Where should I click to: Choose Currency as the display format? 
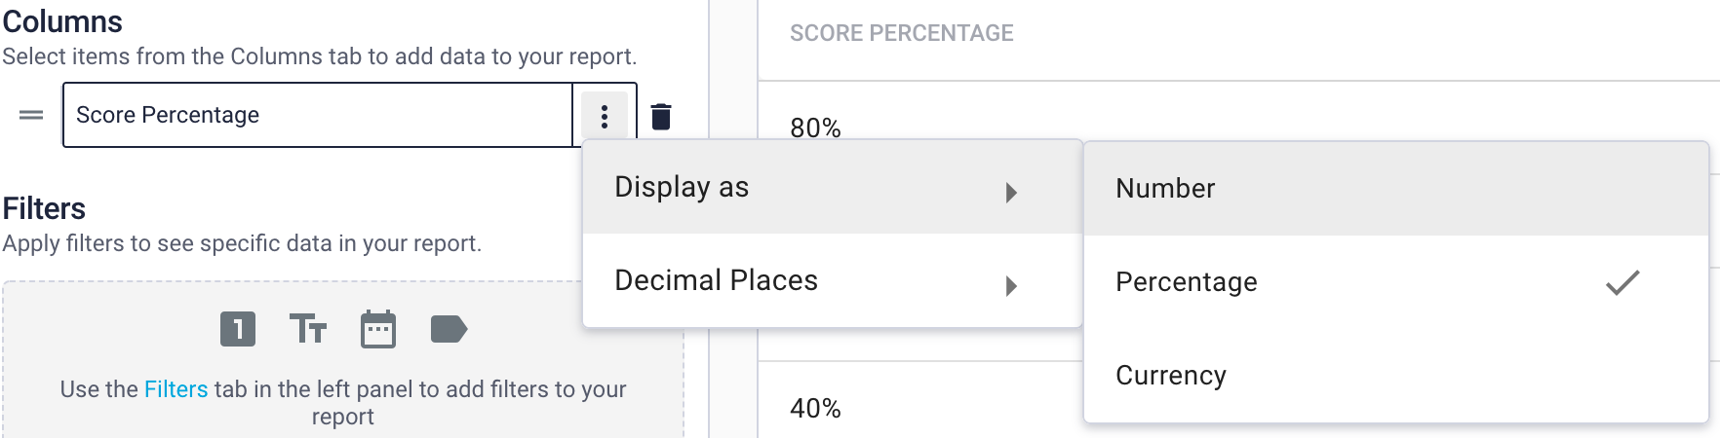pyautogui.click(x=1396, y=376)
